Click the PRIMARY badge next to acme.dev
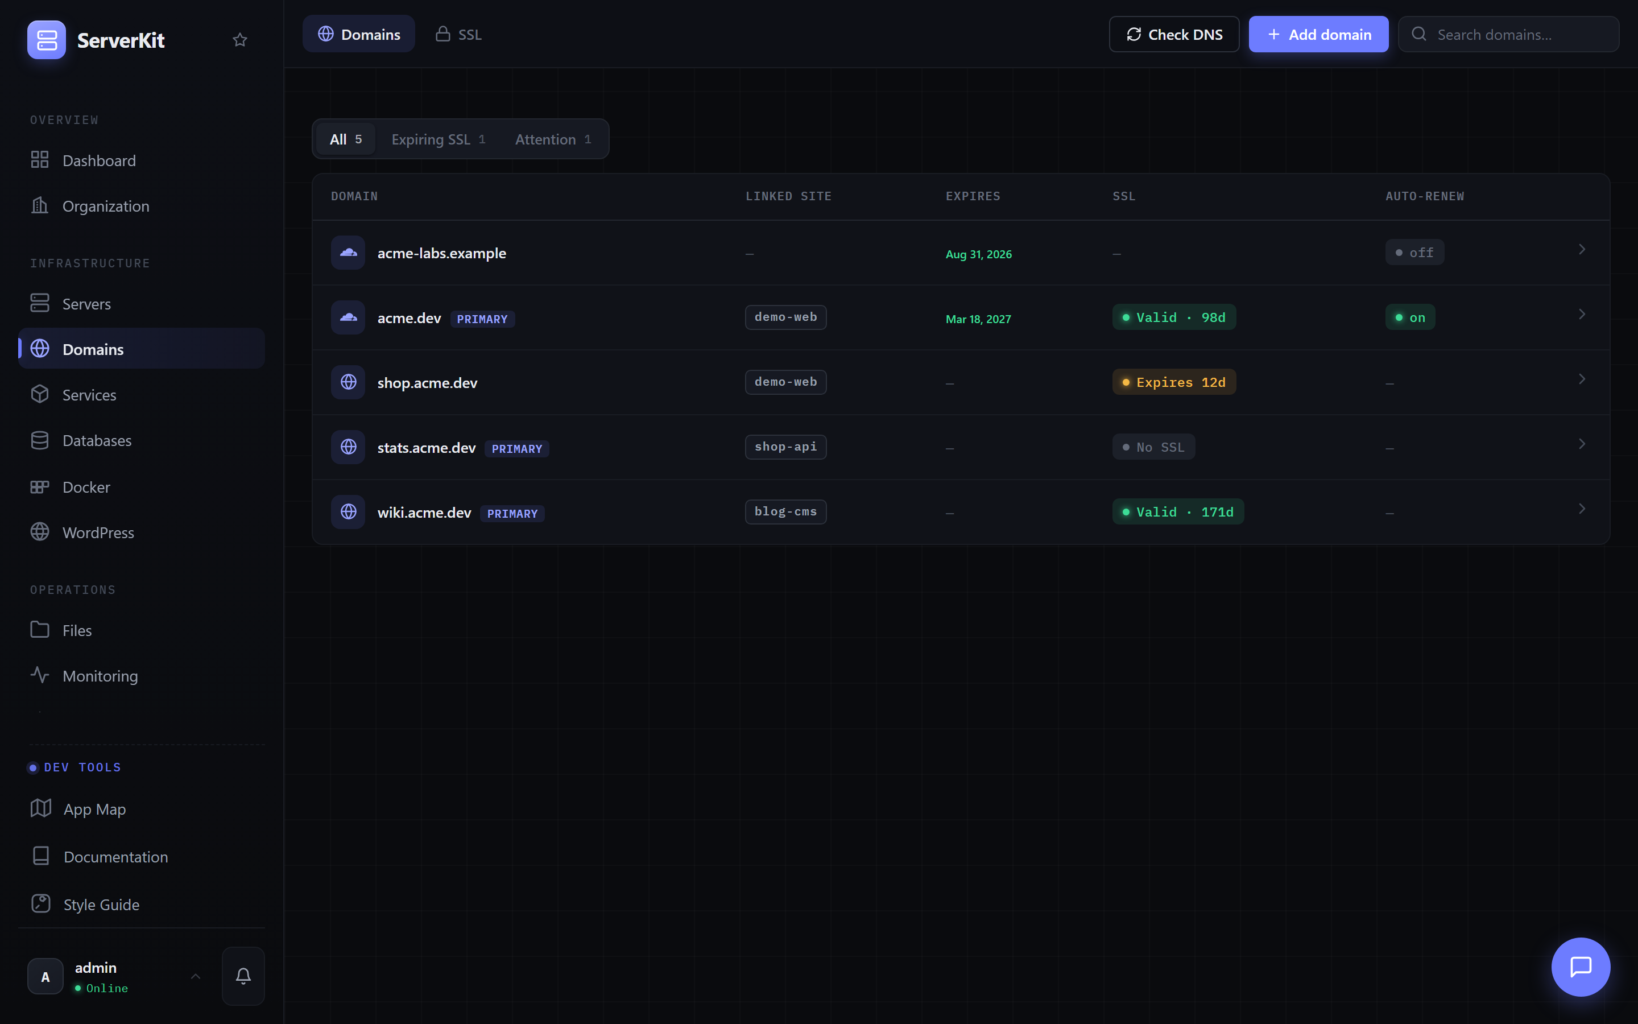The width and height of the screenshot is (1638, 1024). click(x=483, y=319)
